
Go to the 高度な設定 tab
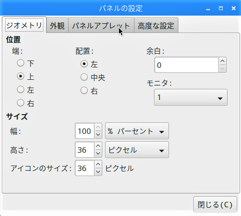tap(156, 25)
